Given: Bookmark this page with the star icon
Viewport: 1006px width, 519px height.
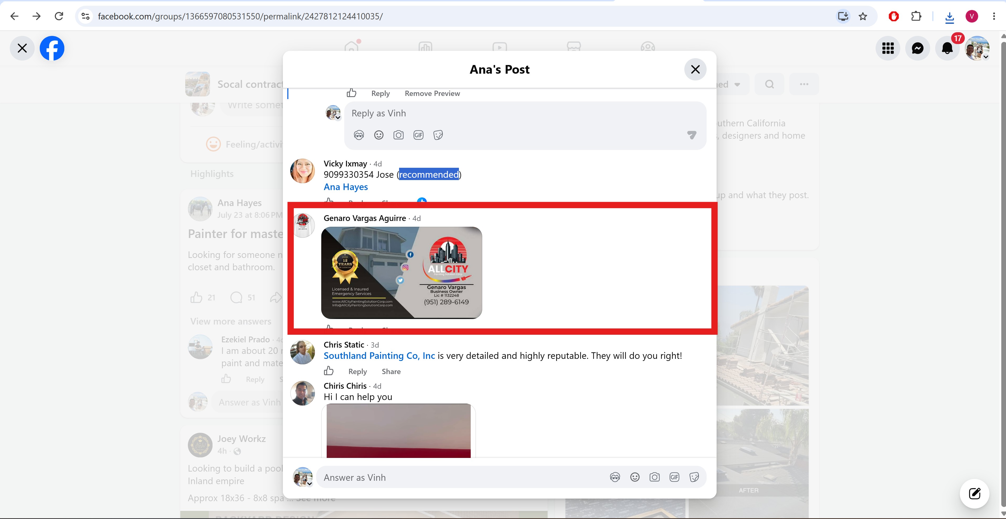Looking at the screenshot, I should (x=863, y=16).
